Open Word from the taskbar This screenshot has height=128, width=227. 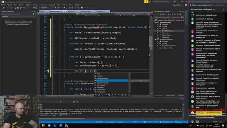(61, 126)
